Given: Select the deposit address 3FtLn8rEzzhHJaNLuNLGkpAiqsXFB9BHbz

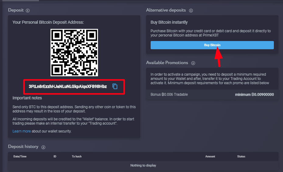Looking at the screenshot, I should click(68, 87).
